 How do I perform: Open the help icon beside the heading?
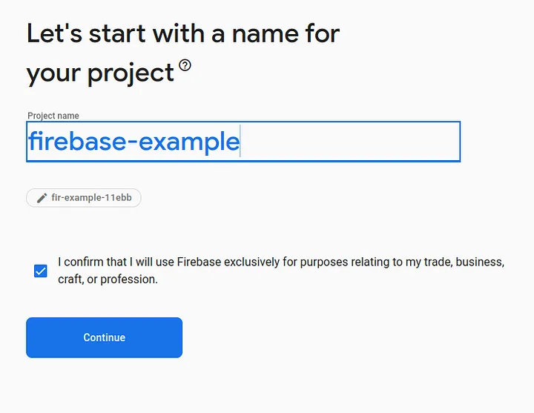(x=185, y=65)
